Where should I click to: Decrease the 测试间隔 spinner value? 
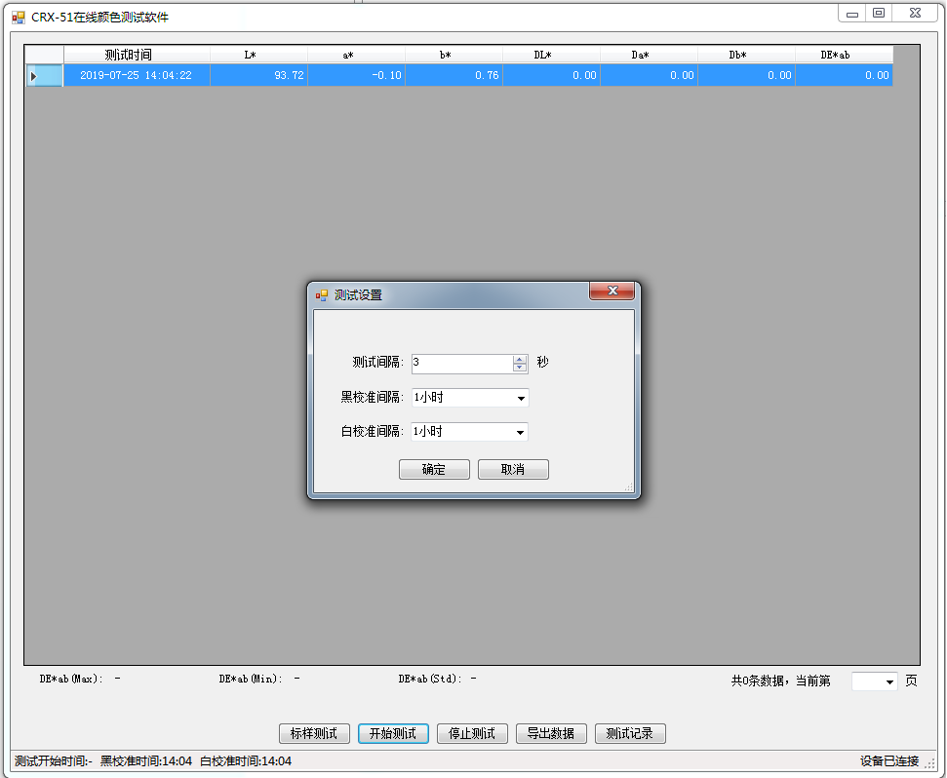pos(520,369)
